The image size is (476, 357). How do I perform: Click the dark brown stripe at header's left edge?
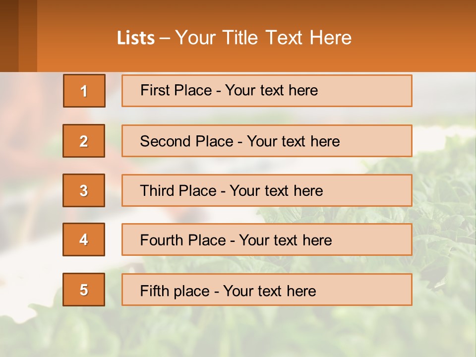coord(9,36)
